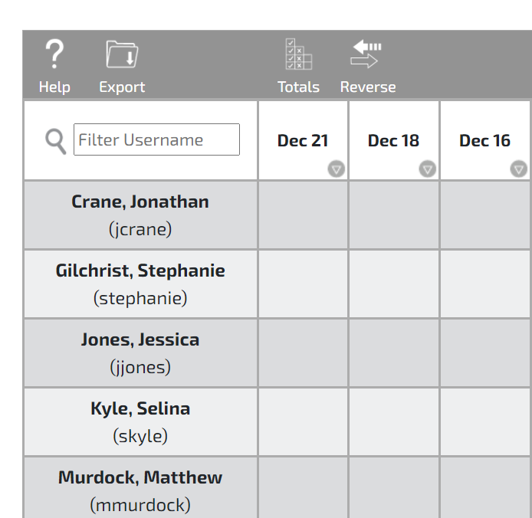Click the Help question mark icon
The width and height of the screenshot is (532, 518).
(x=54, y=55)
